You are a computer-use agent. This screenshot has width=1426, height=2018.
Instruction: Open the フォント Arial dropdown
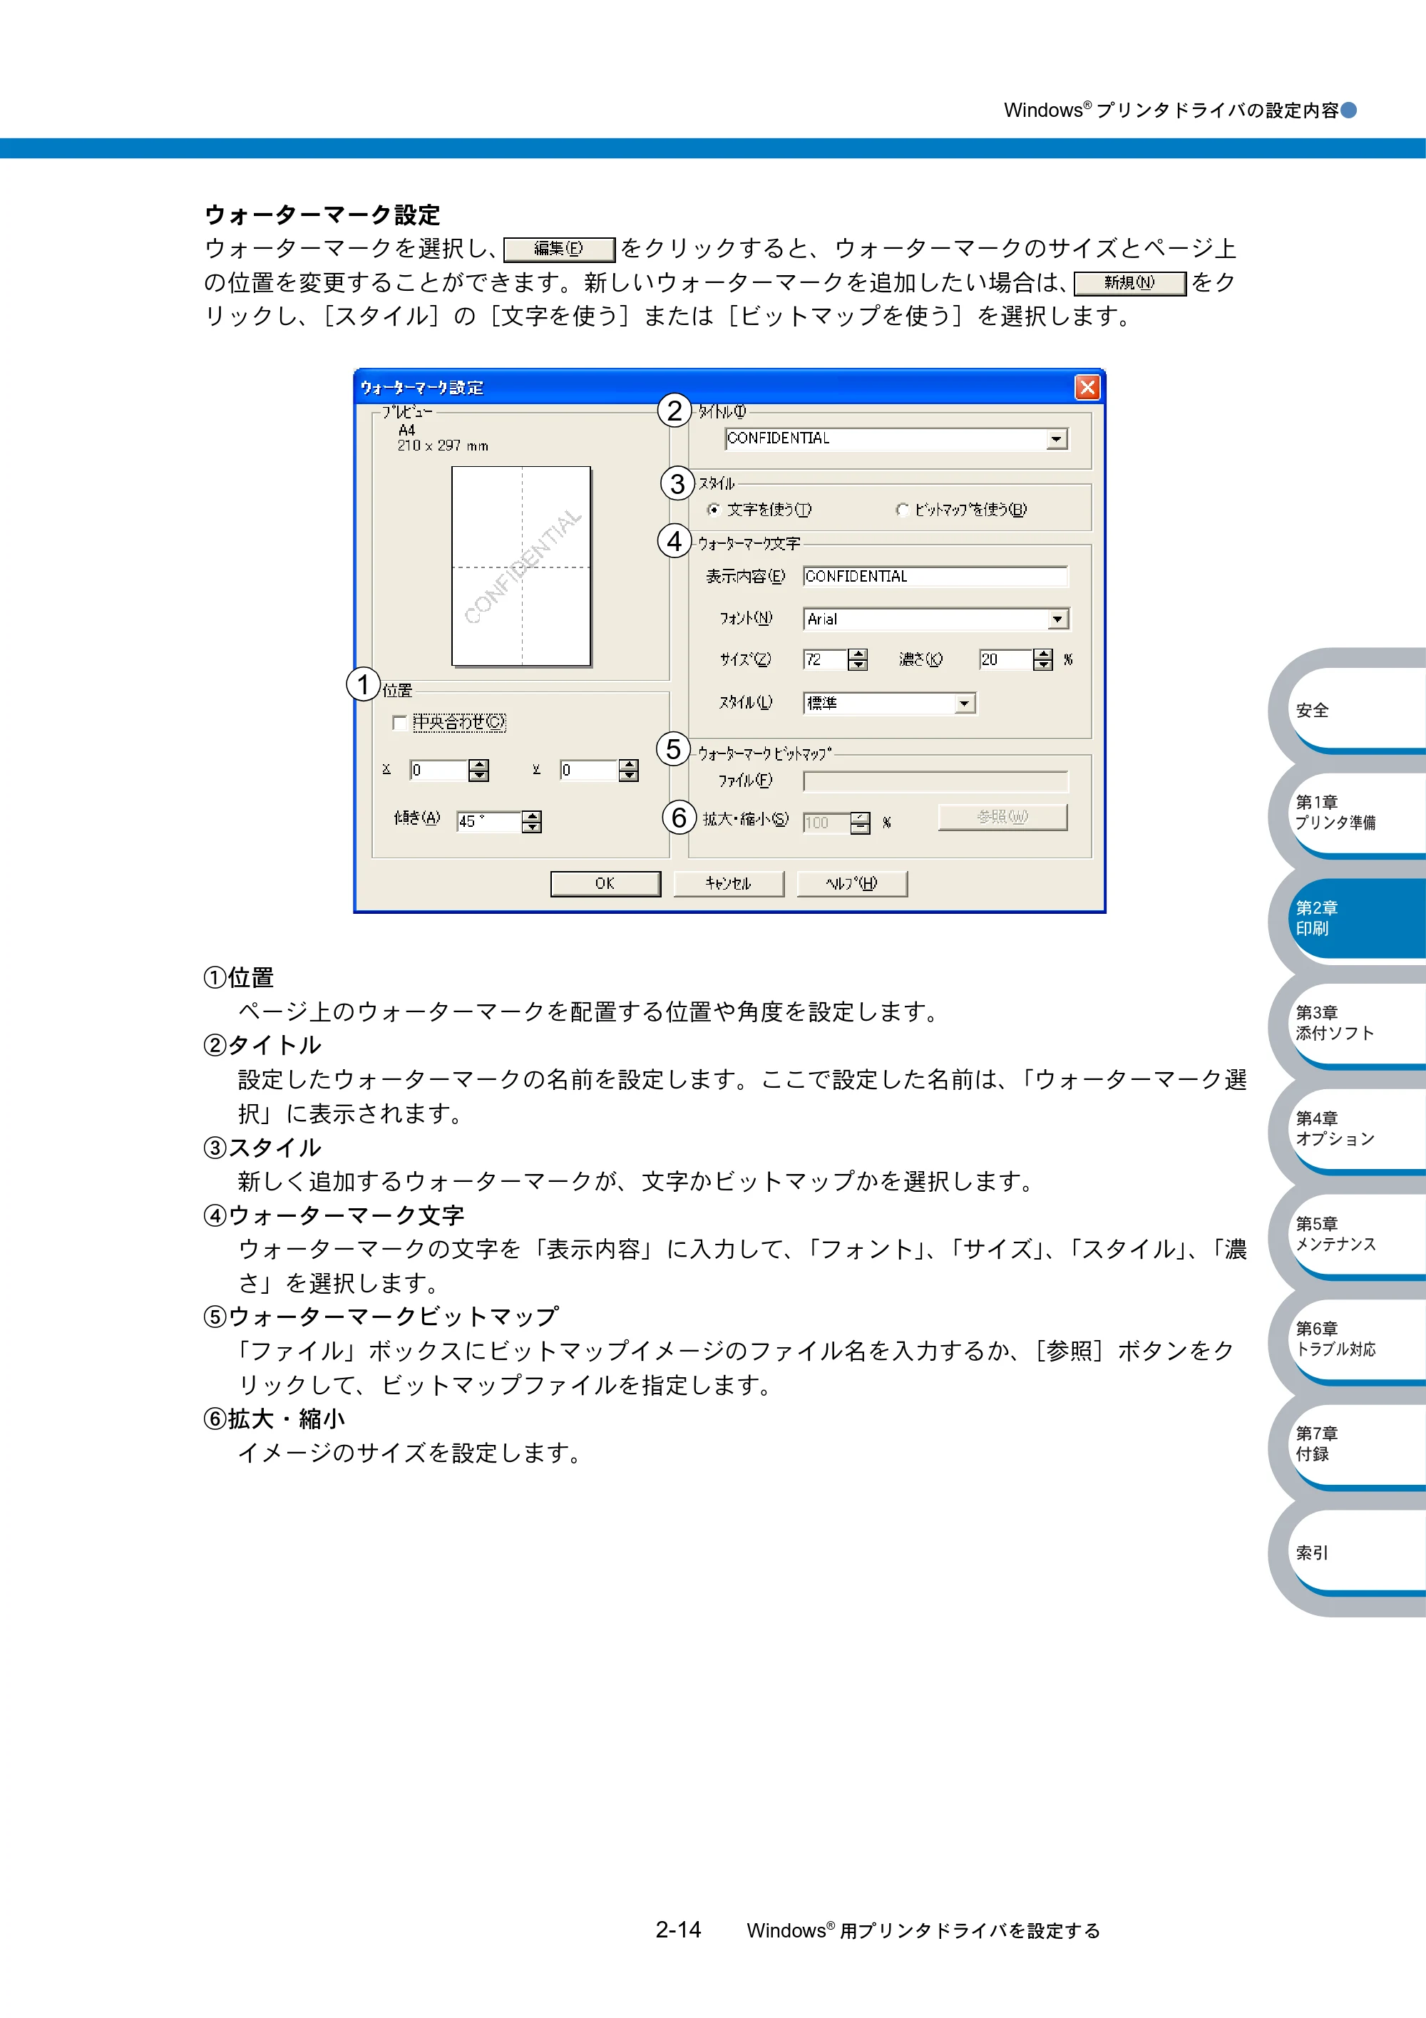(1059, 619)
